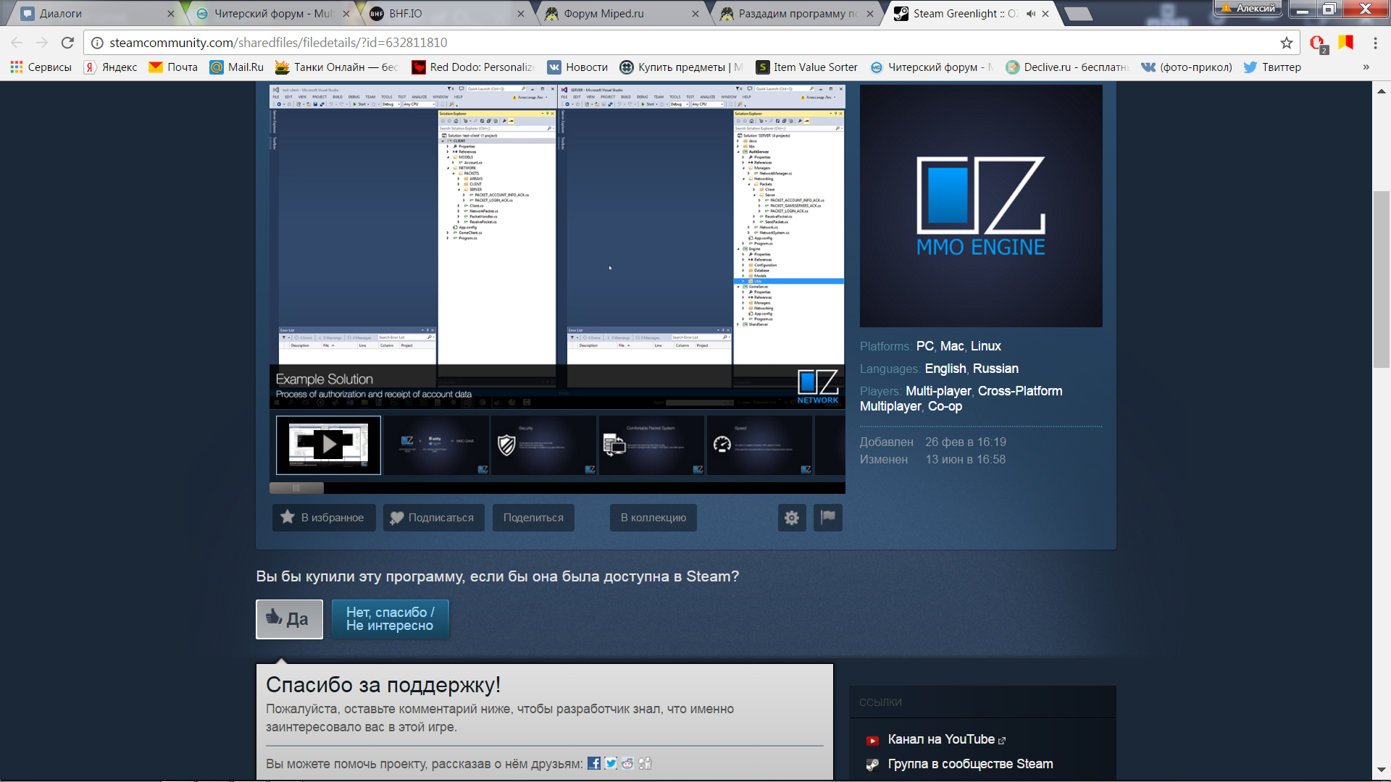Open the Танки Онлайн bookmark
Image resolution: width=1391 pixels, height=782 pixels.
point(337,67)
